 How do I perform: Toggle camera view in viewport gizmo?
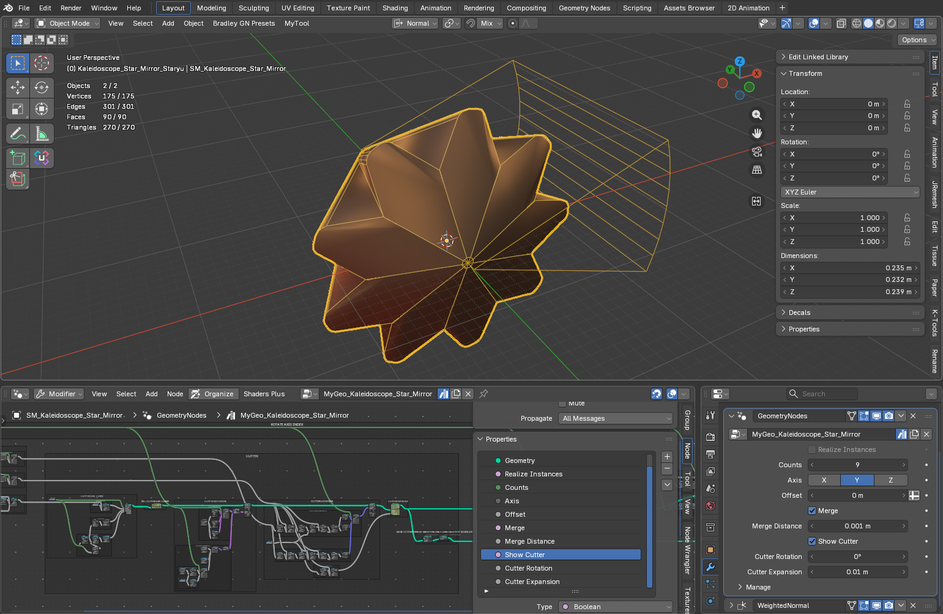757,152
